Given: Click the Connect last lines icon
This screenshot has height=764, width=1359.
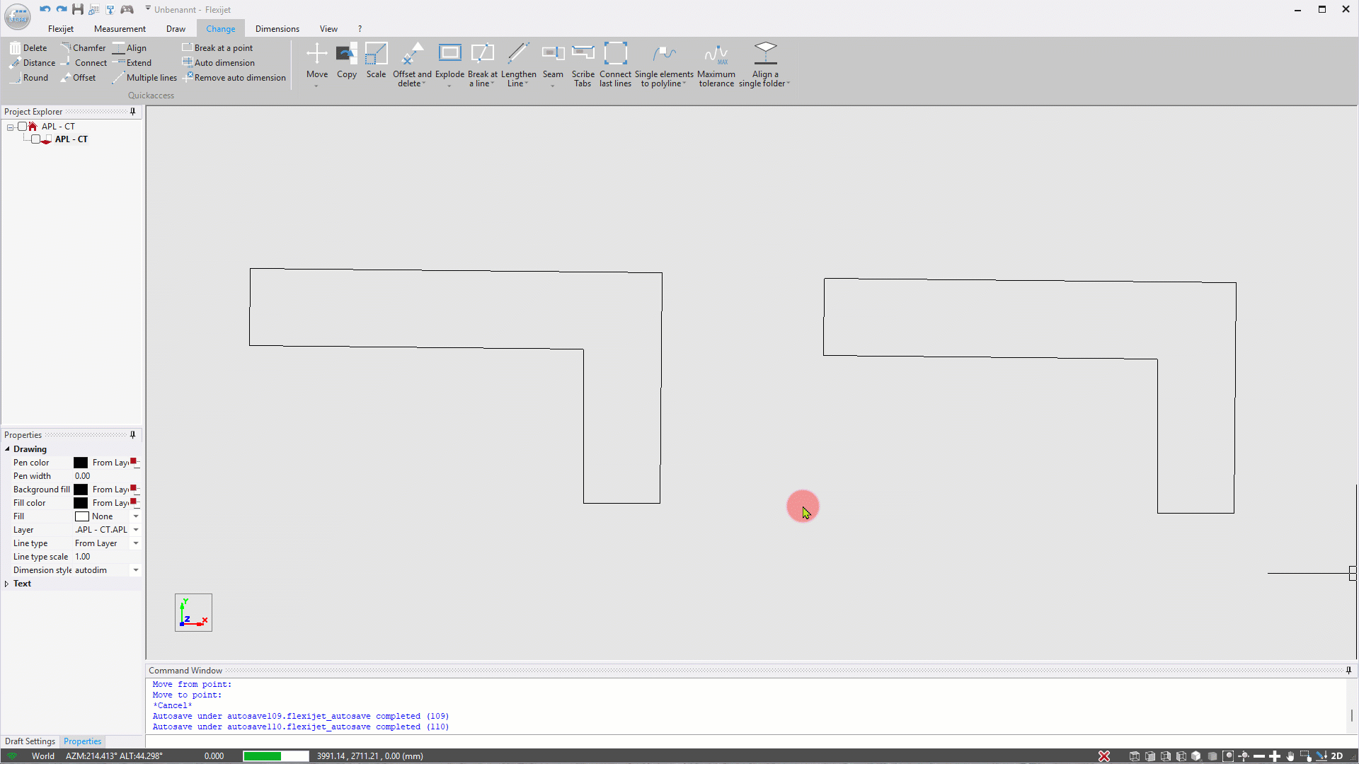Looking at the screenshot, I should (x=615, y=54).
